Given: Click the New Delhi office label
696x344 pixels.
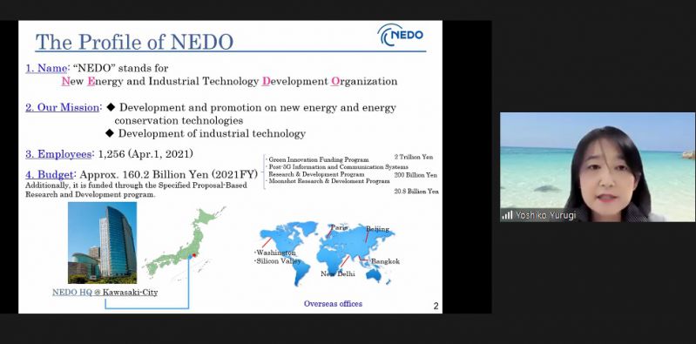Looking at the screenshot, I should pyautogui.click(x=338, y=273).
